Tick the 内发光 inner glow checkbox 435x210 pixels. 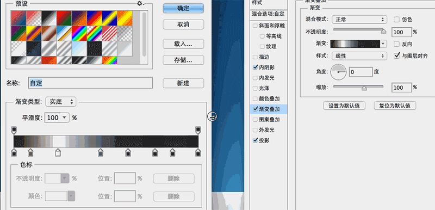[x=255, y=78]
